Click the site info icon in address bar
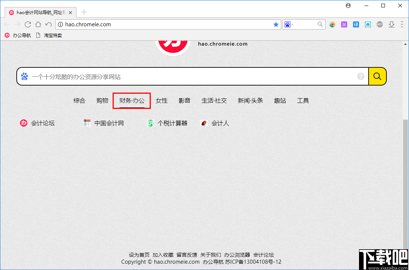This screenshot has height=270, width=409. tap(60, 24)
